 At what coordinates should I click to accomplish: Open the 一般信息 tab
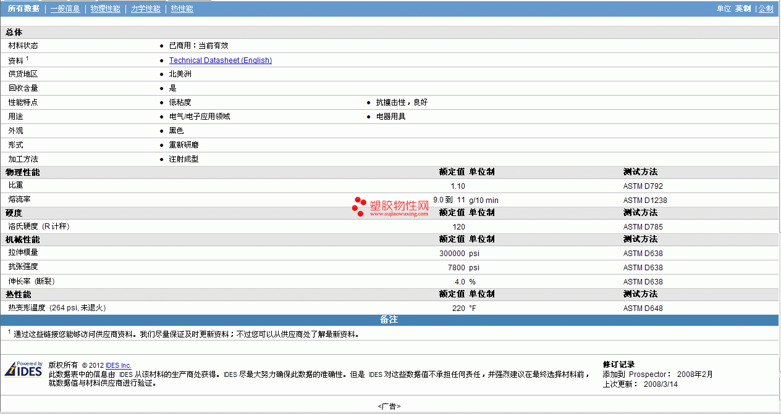click(65, 9)
